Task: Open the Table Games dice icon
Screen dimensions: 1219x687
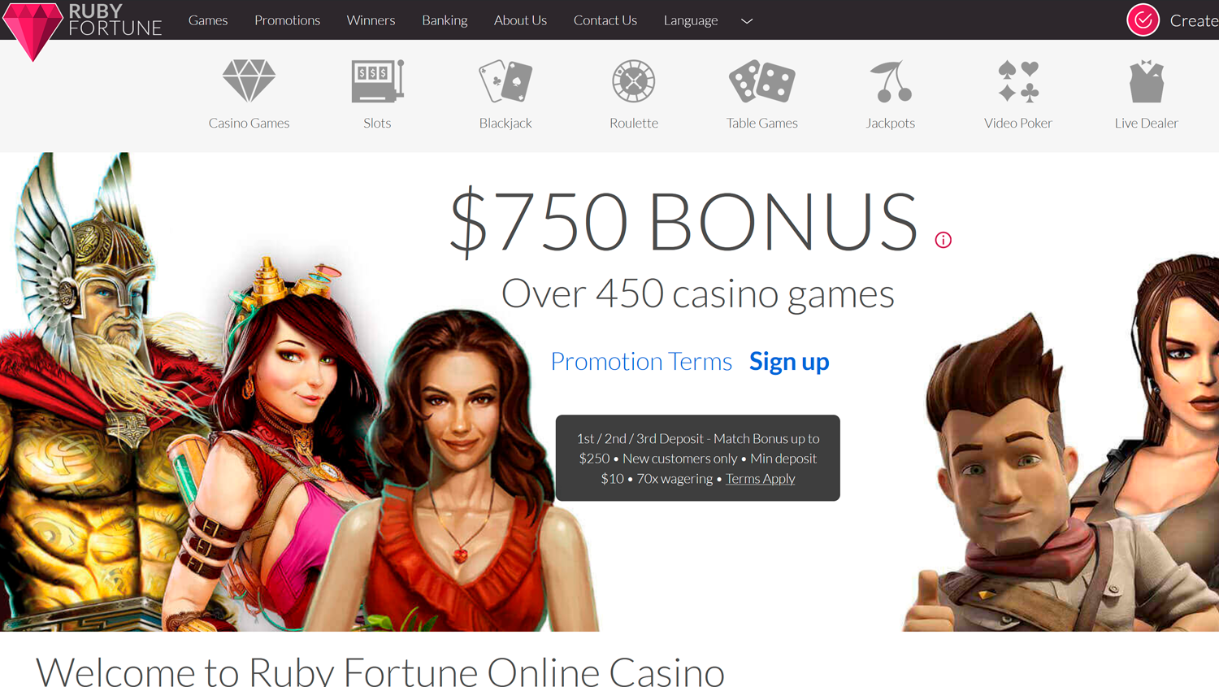Action: click(761, 80)
